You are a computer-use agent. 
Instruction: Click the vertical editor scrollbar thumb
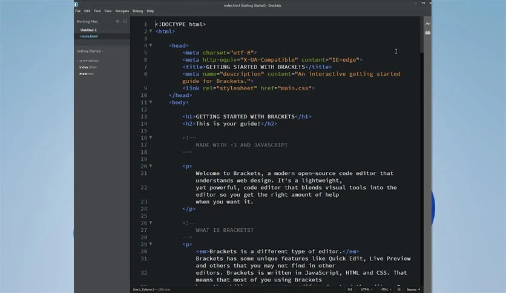click(x=421, y=35)
